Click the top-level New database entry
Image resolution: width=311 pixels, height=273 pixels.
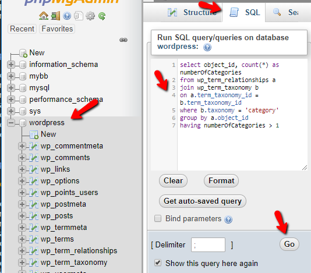37,53
